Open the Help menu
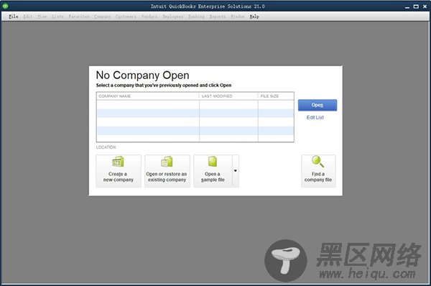Screen dimensions: 431x286 (254, 17)
